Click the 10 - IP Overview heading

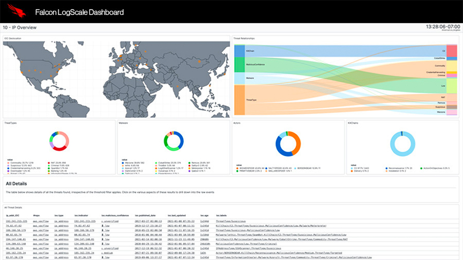20,27
